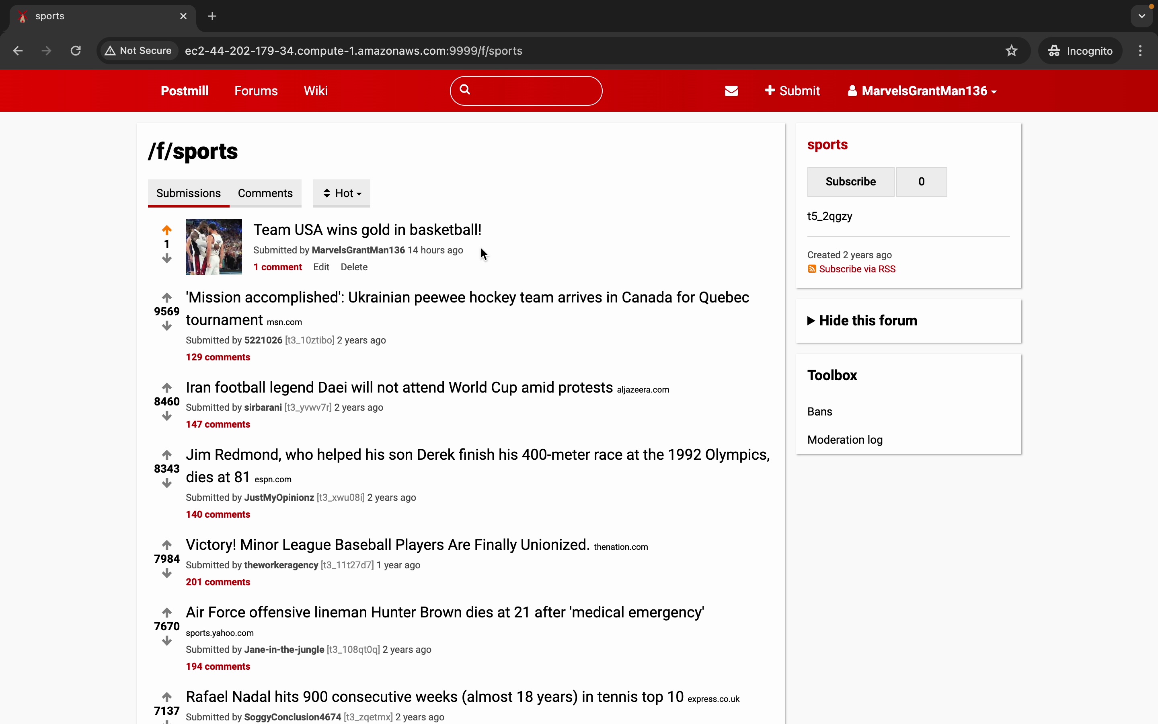Open the 129 comments link
This screenshot has height=724, width=1158.
pos(218,357)
